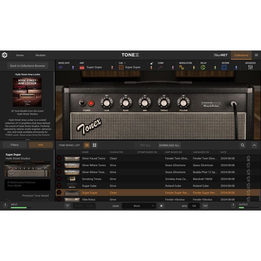Image resolution: width=261 pixels, height=261 pixels.
Task: Click red download icon for Smoking Tones
Action: (59, 179)
